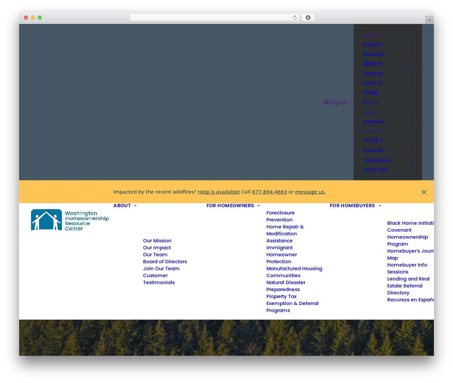453x383 pixels.
Task: Open Covenant Homeownership Program
Action: [407, 237]
